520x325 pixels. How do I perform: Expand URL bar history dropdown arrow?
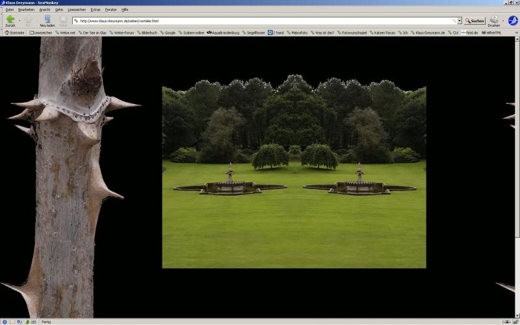(x=459, y=21)
